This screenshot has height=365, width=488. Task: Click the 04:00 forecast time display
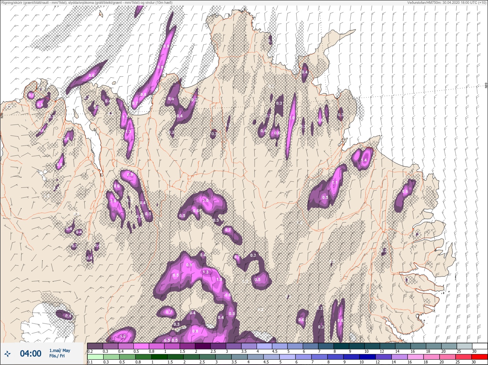click(30, 354)
